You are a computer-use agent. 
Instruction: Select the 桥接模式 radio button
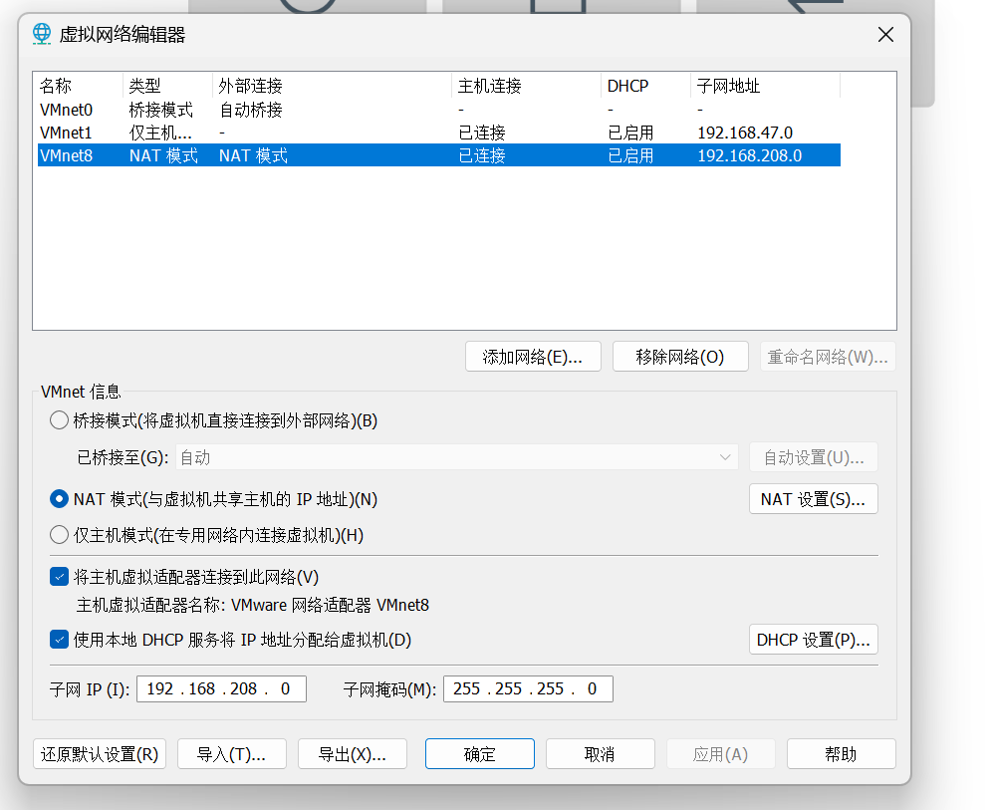pyautogui.click(x=60, y=420)
